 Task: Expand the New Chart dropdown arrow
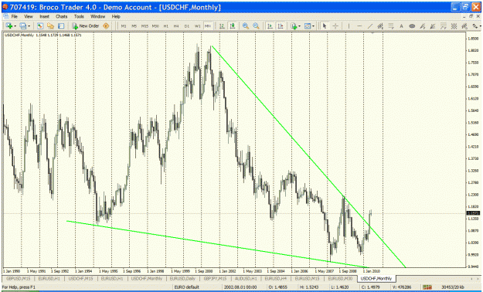[x=15, y=26]
